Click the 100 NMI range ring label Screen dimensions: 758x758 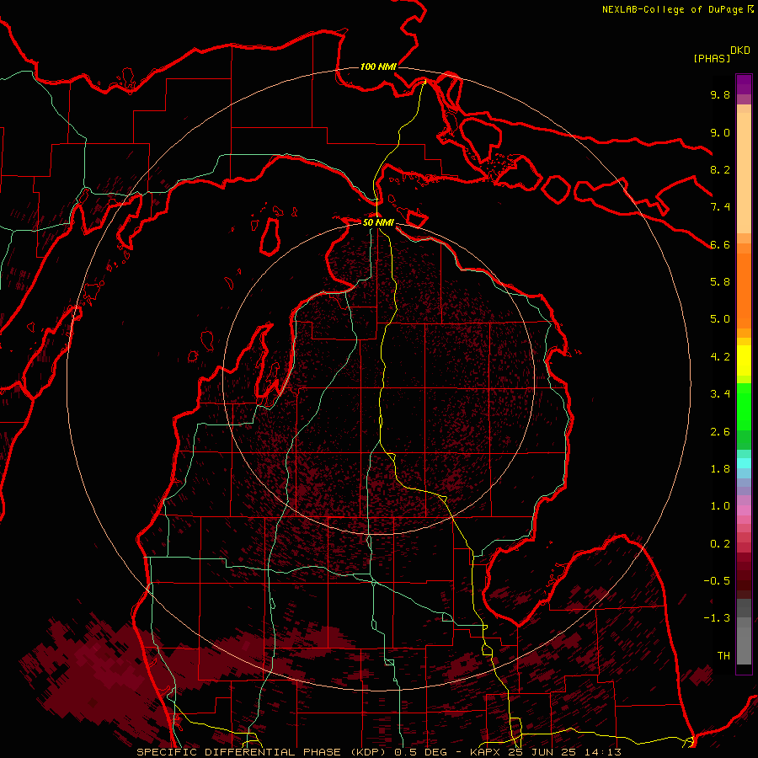pos(378,67)
